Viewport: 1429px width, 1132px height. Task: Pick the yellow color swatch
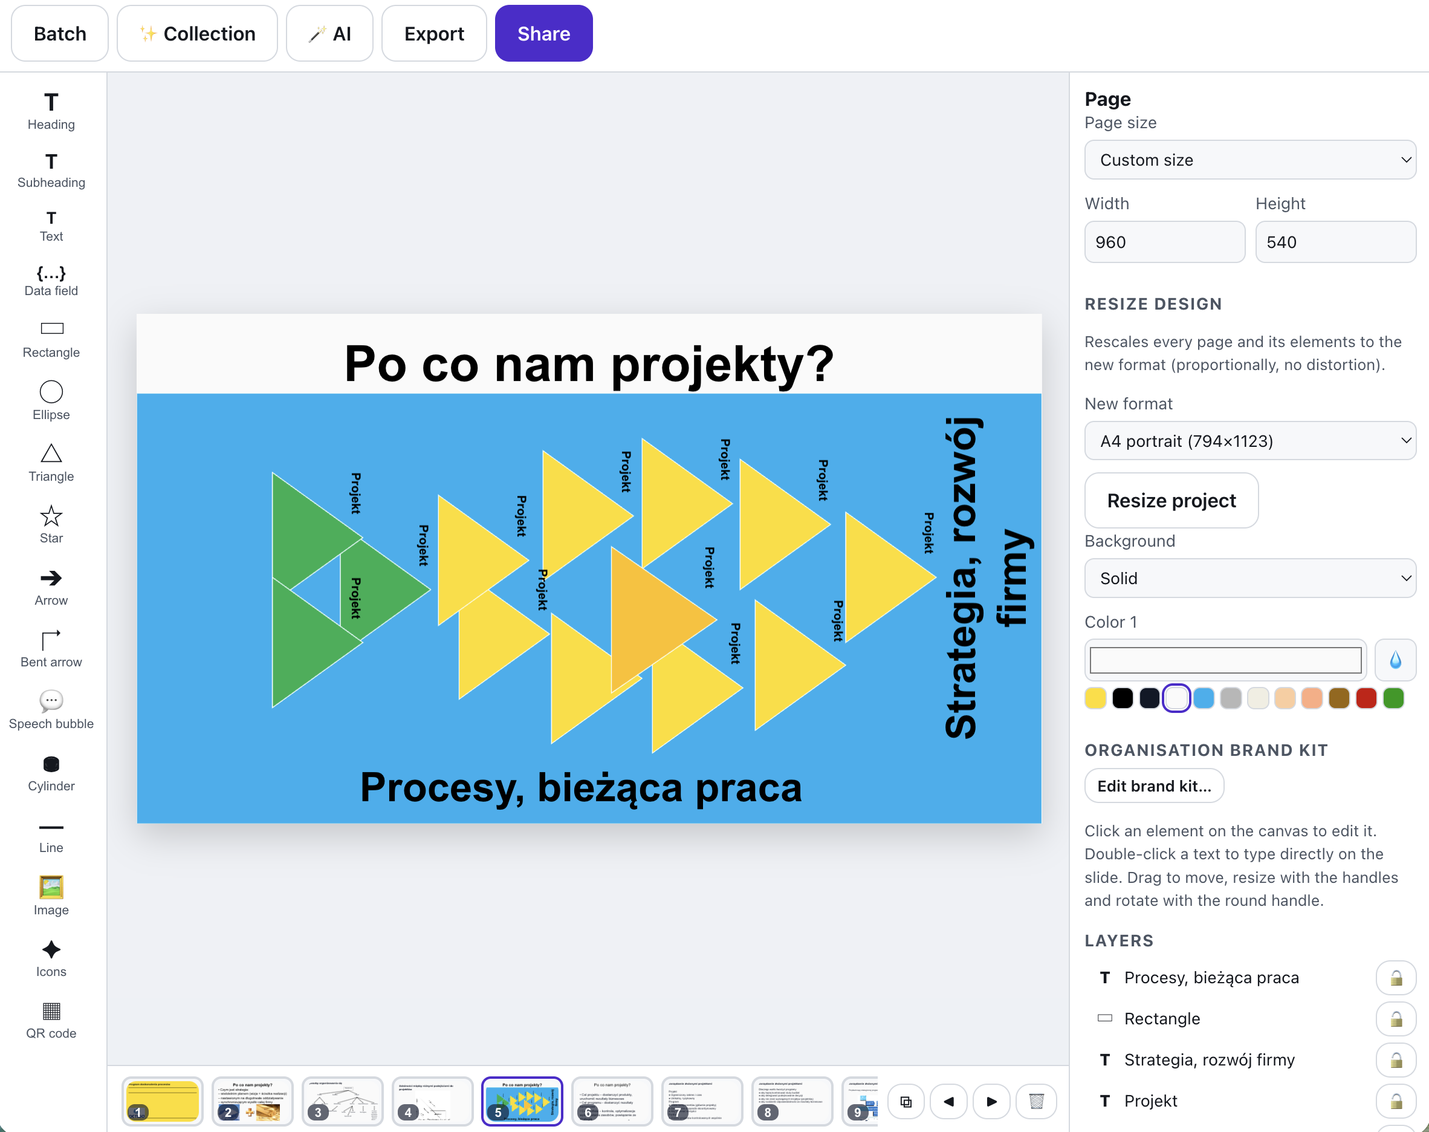(x=1096, y=698)
